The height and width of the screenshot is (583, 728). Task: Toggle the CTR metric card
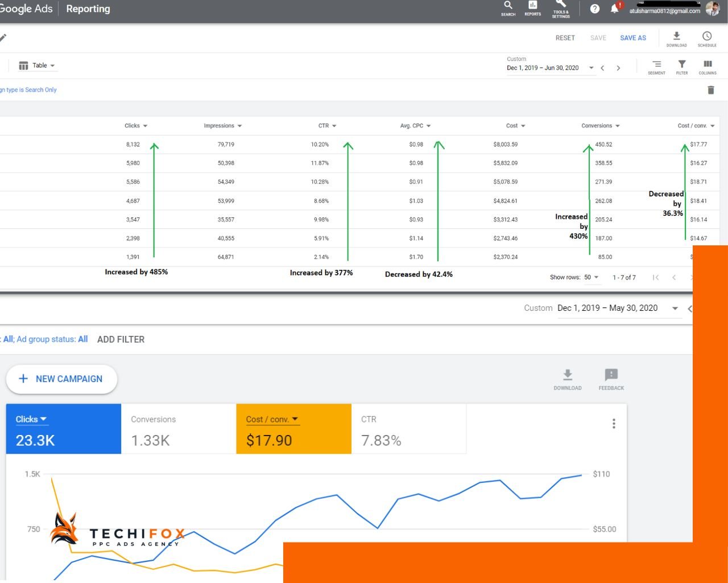408,429
